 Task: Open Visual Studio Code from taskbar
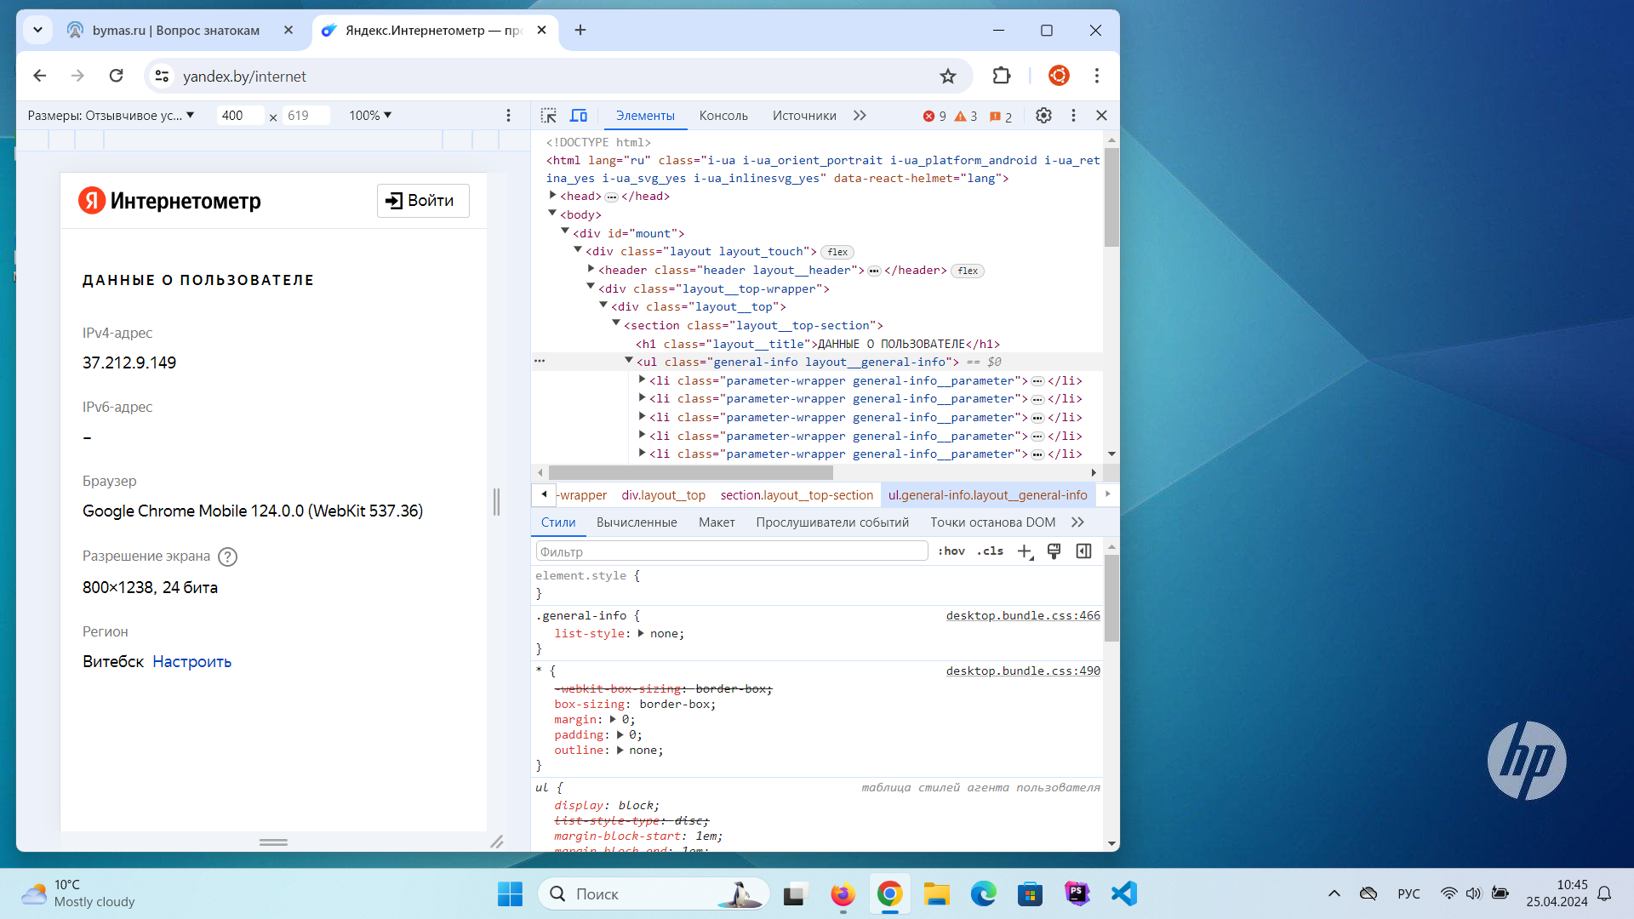coord(1124,893)
